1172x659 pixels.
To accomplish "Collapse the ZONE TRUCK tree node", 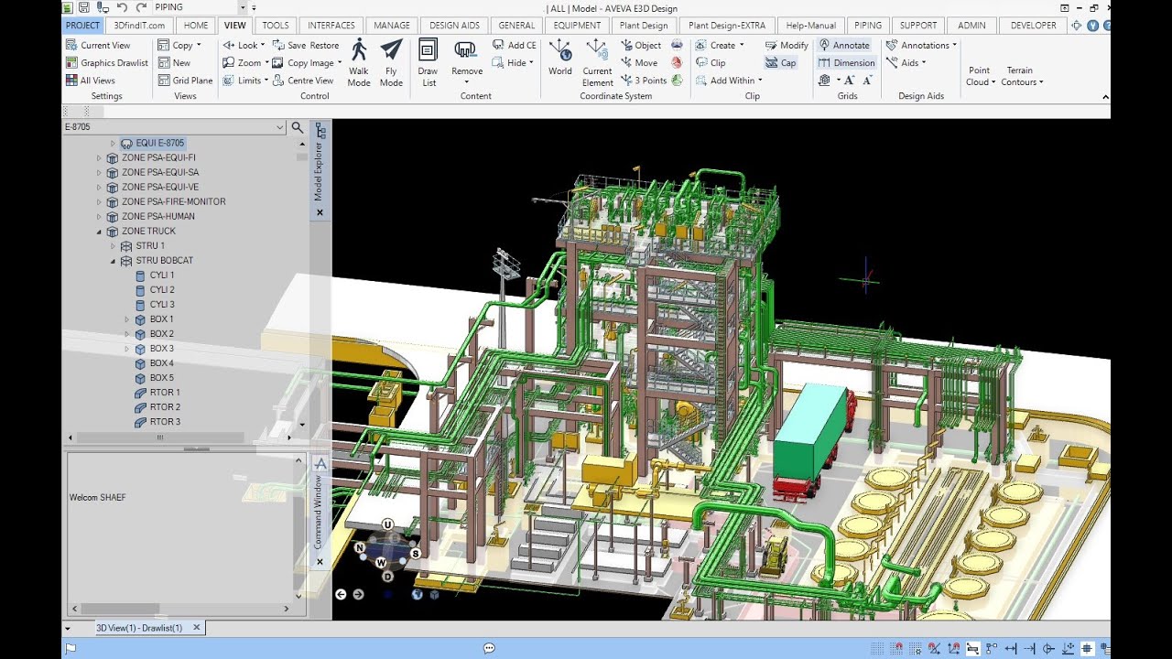I will 99,232.
